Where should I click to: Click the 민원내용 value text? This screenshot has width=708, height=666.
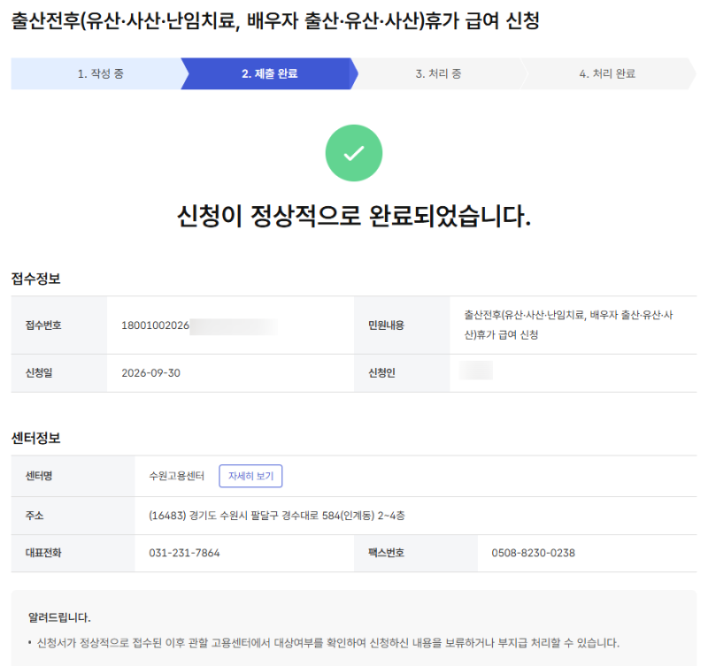pos(568,325)
